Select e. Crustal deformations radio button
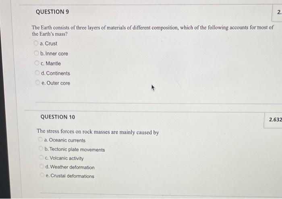 (x=42, y=175)
